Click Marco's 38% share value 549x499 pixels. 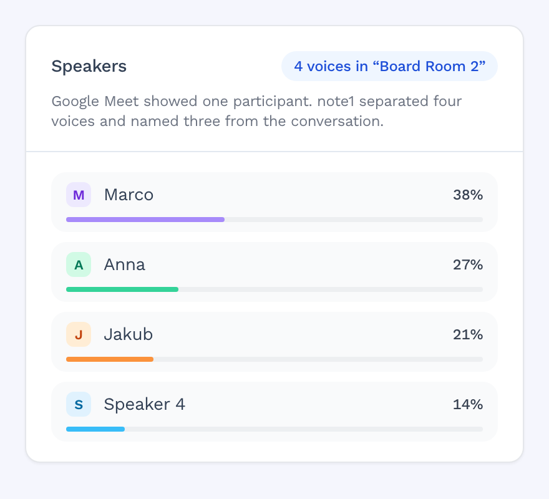(x=468, y=195)
